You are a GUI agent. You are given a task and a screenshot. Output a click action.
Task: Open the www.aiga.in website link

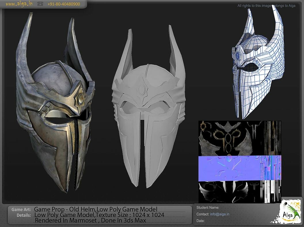click(19, 4)
